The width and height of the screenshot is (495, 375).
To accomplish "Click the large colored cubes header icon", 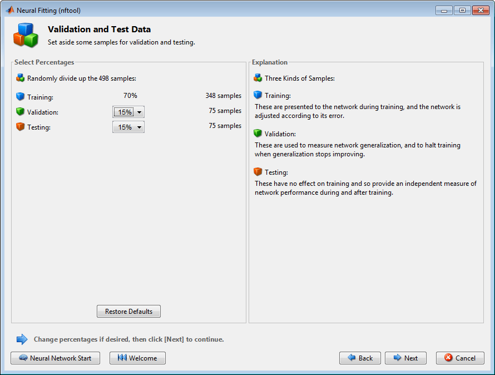I will tap(26, 35).
